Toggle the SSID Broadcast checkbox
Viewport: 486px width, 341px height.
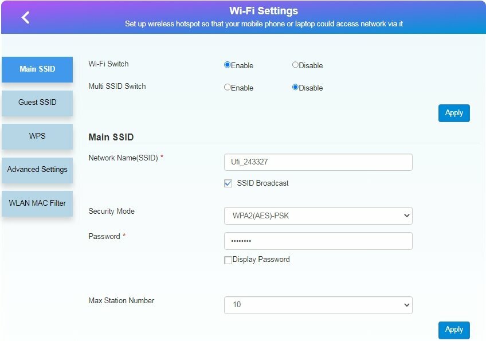[228, 183]
